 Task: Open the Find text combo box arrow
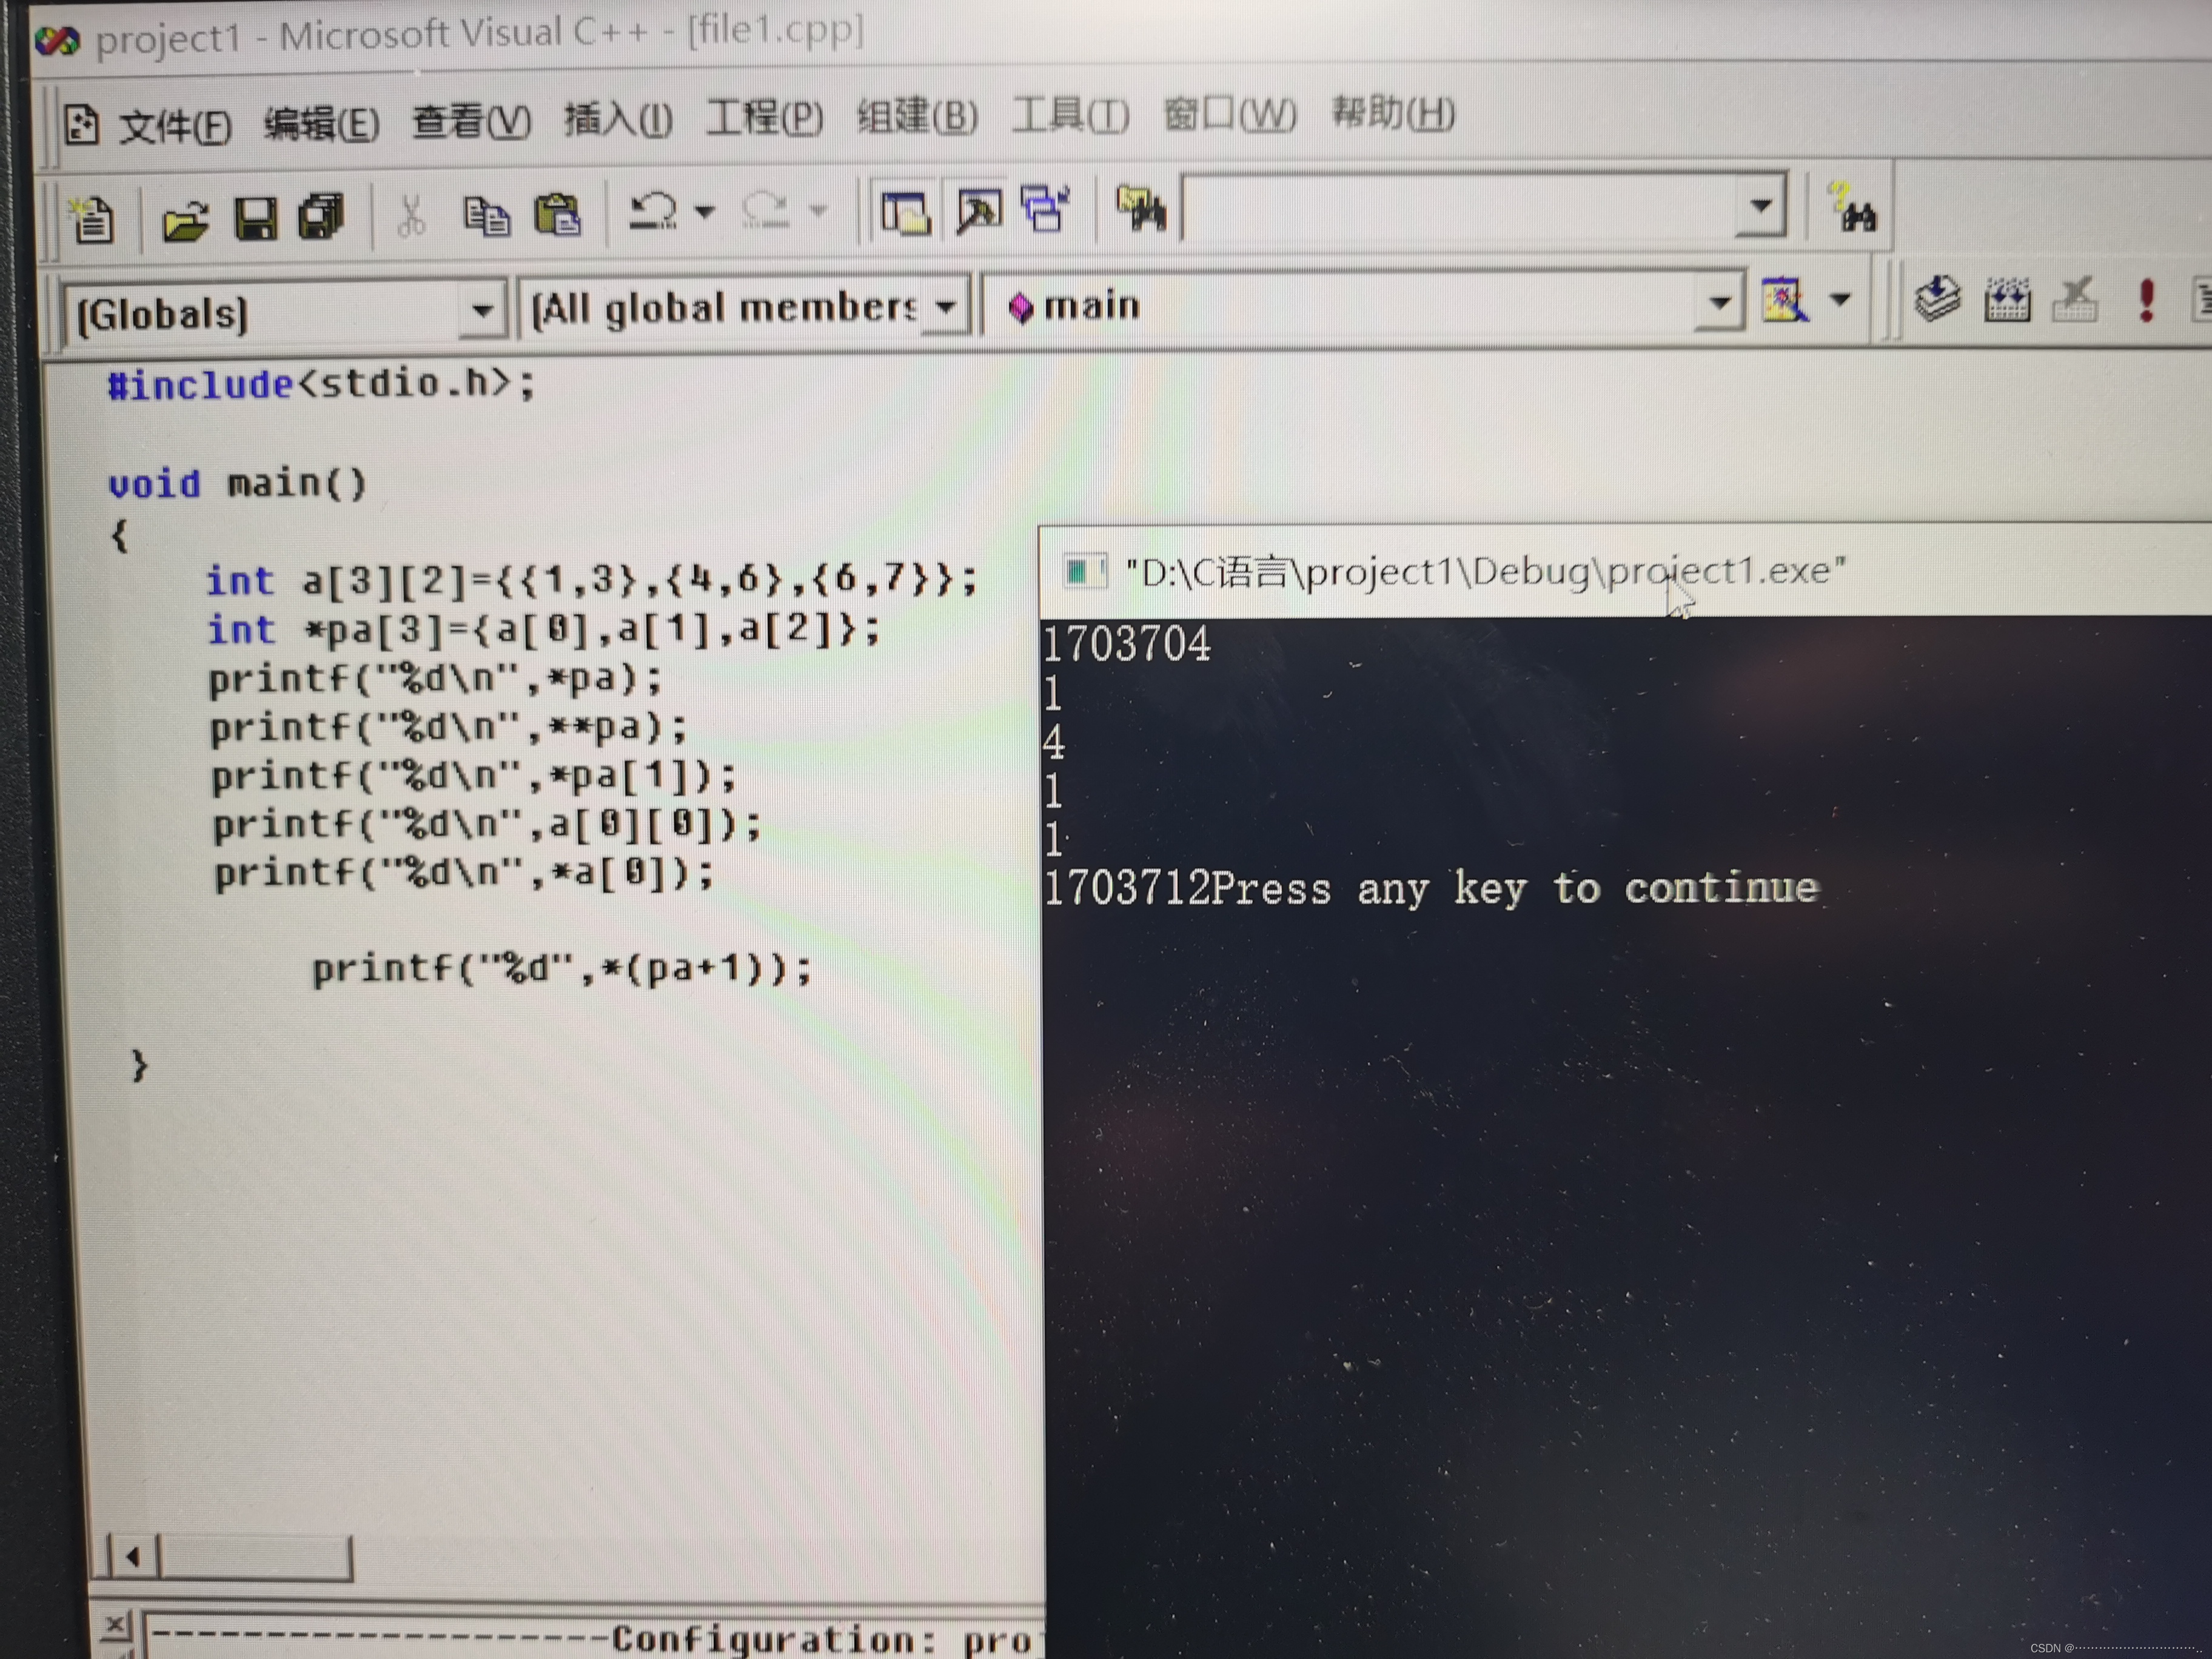1761,207
